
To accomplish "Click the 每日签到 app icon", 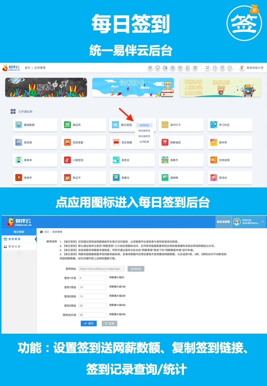I will pos(115,125).
